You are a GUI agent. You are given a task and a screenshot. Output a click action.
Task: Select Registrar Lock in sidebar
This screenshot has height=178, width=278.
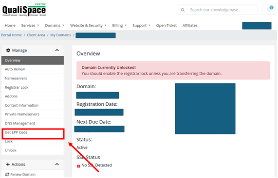(x=33, y=87)
